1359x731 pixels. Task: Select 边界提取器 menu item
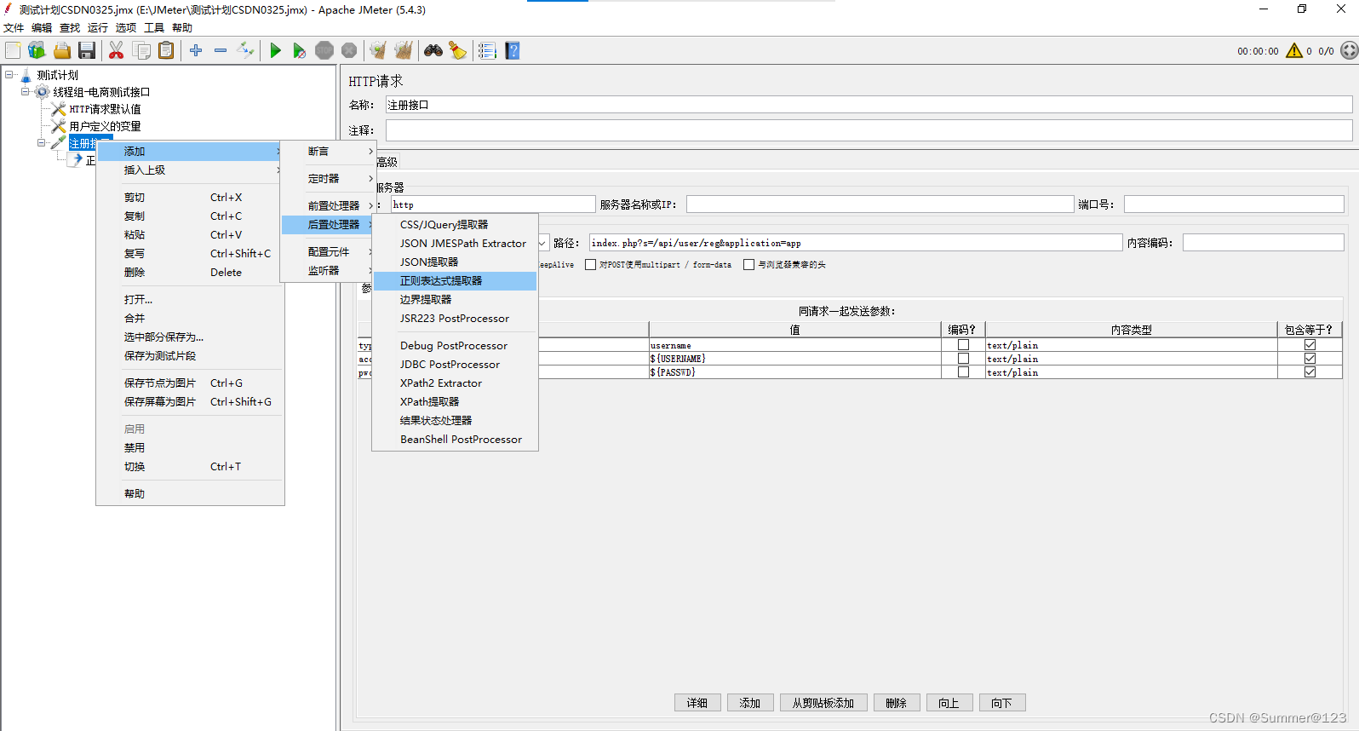[x=456, y=300]
